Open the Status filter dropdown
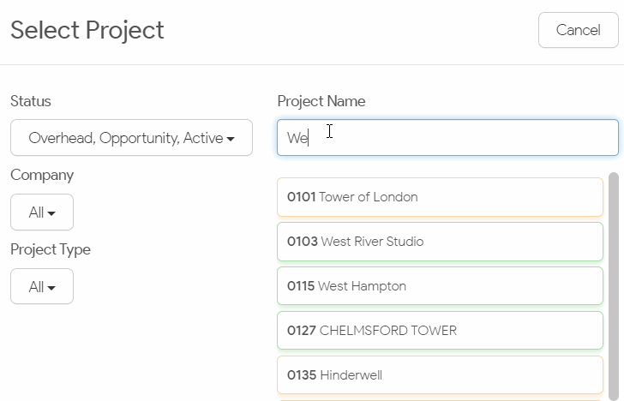624x401 pixels. point(131,138)
